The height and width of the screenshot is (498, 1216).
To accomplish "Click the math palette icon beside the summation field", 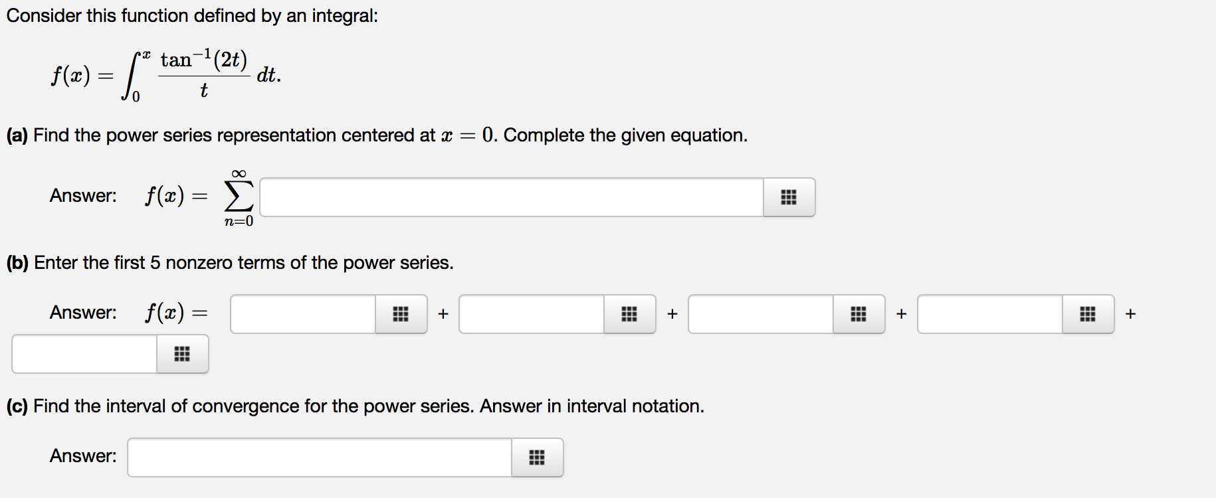I will point(788,197).
